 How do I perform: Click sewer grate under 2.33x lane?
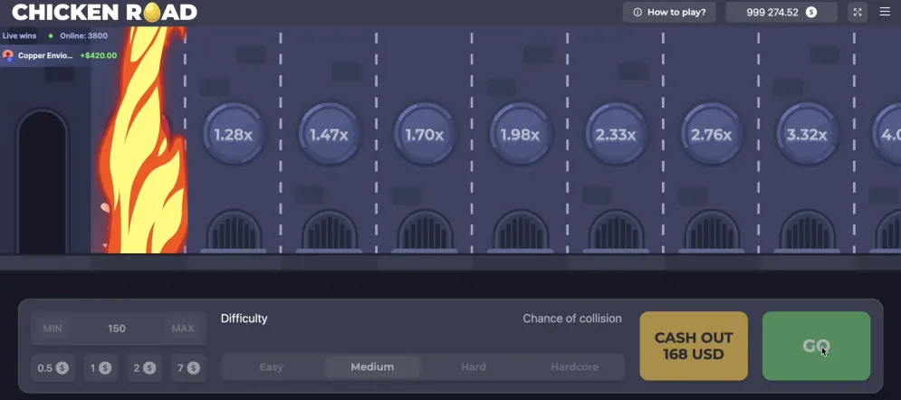click(x=616, y=232)
